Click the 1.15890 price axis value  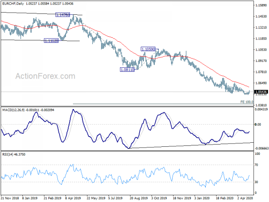pos(261,5)
